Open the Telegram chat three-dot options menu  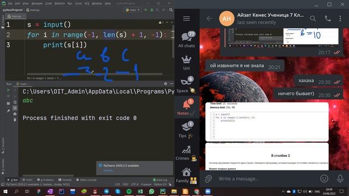(340, 19)
